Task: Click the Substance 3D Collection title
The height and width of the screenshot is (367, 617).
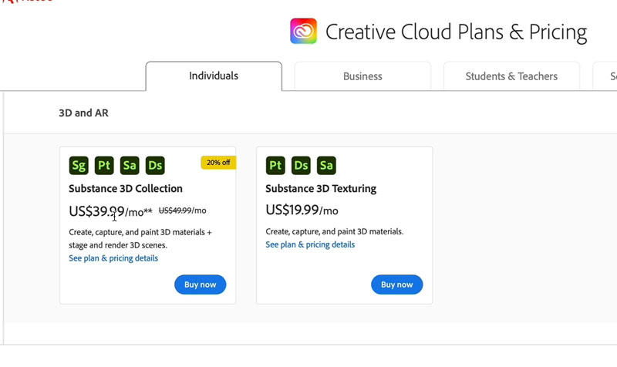Action: point(126,189)
